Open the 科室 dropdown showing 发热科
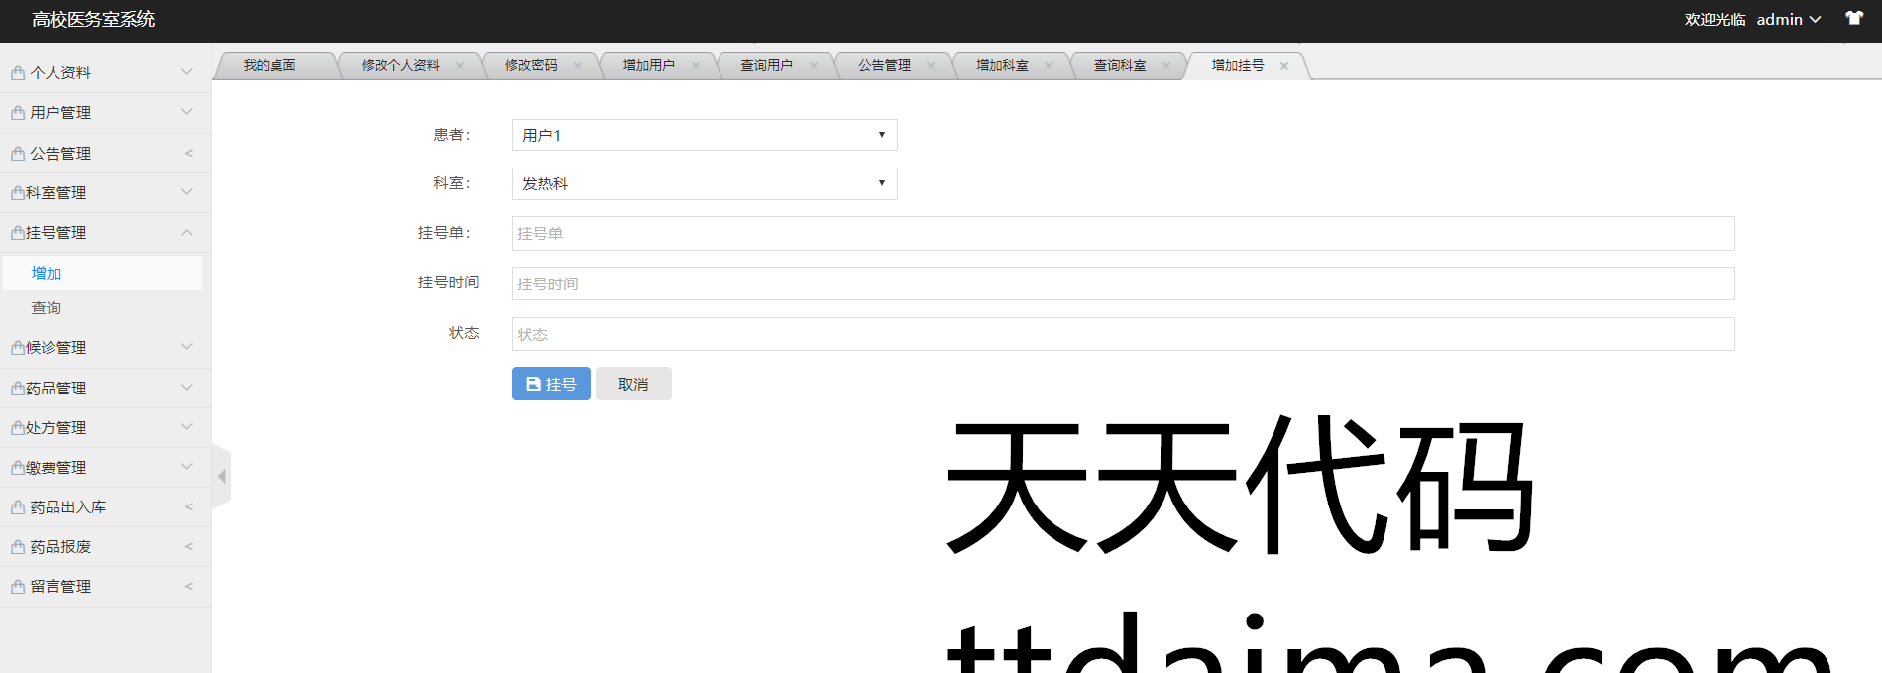 coord(704,184)
